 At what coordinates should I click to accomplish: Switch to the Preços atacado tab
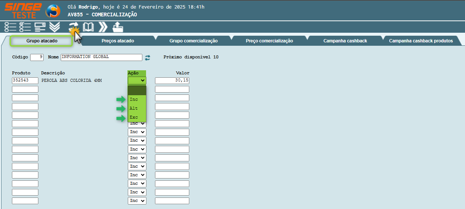tap(118, 41)
